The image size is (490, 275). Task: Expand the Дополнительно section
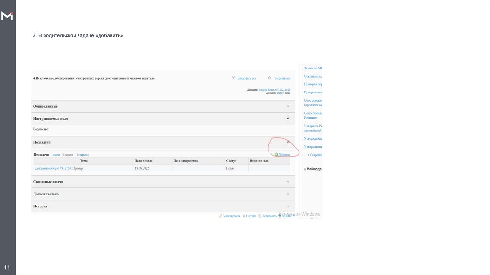pyautogui.click(x=288, y=194)
